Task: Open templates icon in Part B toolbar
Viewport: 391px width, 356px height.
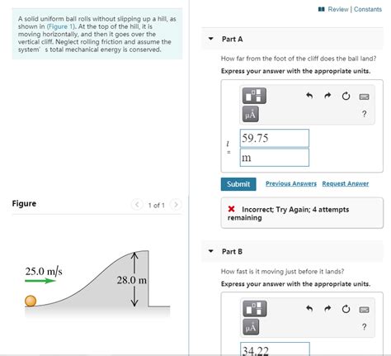Action: [255, 308]
